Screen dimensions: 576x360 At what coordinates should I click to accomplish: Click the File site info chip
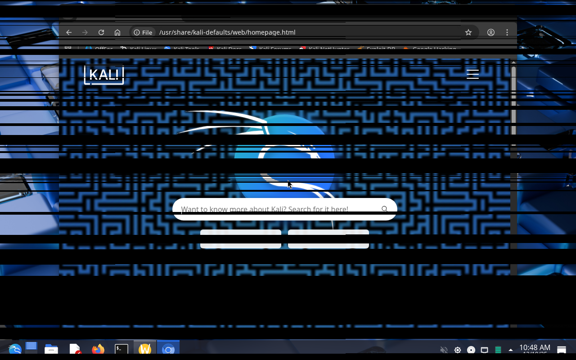[143, 32]
